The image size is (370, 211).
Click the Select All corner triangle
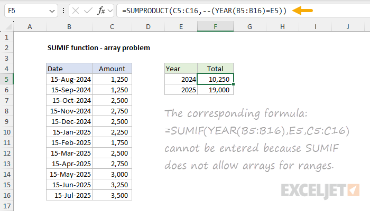[8, 26]
